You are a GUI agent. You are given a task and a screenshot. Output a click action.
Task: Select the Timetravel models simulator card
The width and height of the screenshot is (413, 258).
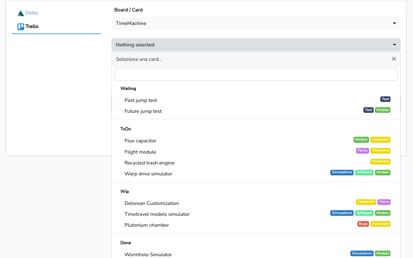click(x=256, y=214)
